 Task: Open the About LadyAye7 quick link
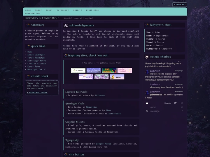coord(36,55)
